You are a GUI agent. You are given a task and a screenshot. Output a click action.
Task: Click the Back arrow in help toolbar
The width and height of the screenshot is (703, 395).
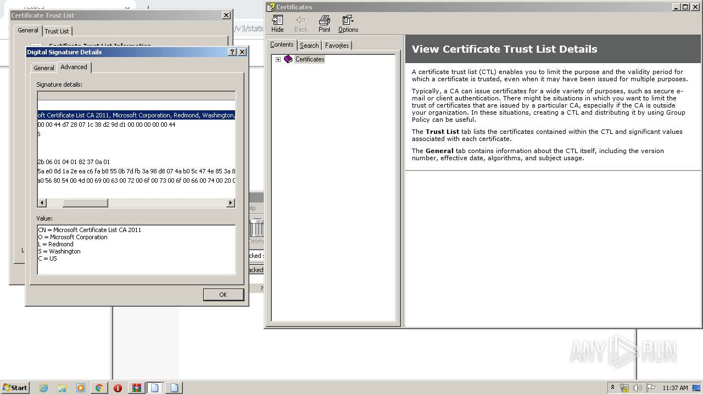point(301,24)
